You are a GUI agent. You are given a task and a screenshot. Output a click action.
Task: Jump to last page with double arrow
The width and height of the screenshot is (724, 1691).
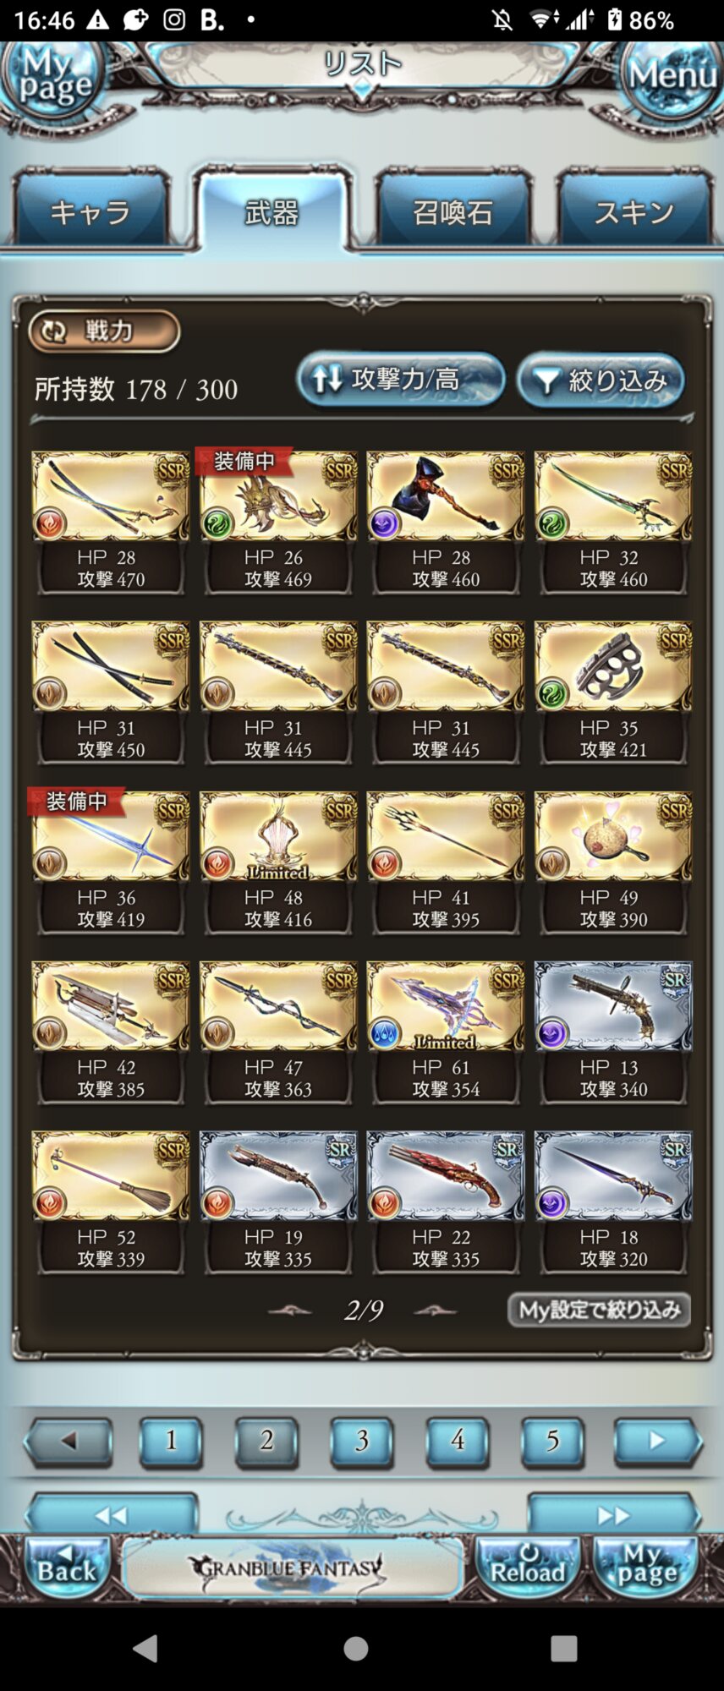[x=614, y=1514]
